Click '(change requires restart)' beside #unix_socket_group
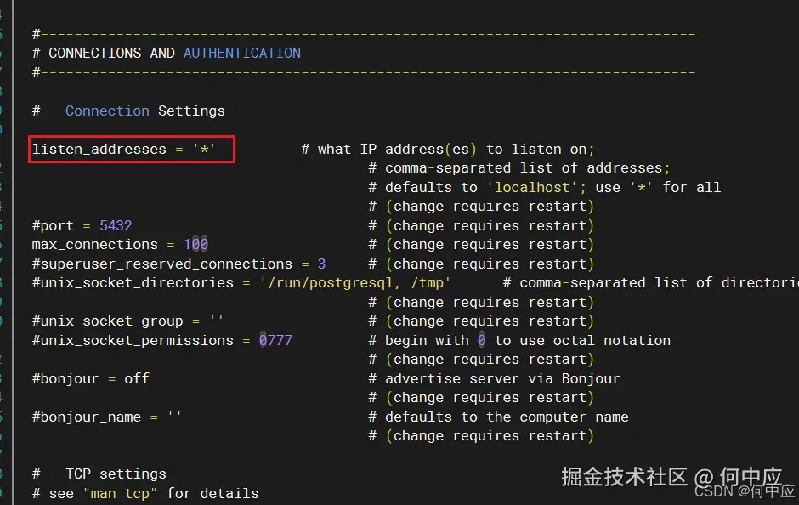This screenshot has width=799, height=505. tap(490, 321)
